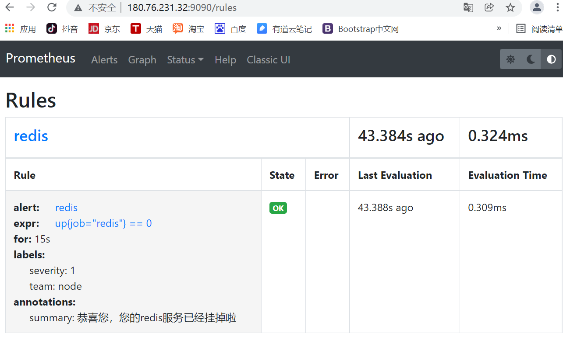
Task: Switch to the Graph page
Action: coord(142,60)
